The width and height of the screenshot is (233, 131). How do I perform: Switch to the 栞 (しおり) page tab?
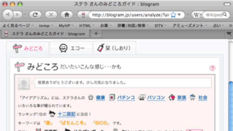[114, 48]
